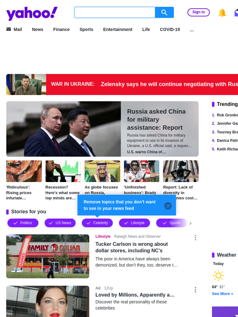This screenshot has height=317, width=238.
Task: Close the remove topics tooltip
Action: coord(168,206)
